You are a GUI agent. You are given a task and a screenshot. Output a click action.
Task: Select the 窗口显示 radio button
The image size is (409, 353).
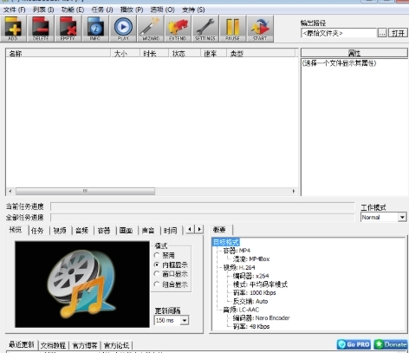[157, 274]
